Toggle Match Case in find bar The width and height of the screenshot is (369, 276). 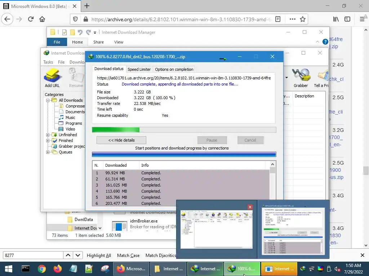128,256
